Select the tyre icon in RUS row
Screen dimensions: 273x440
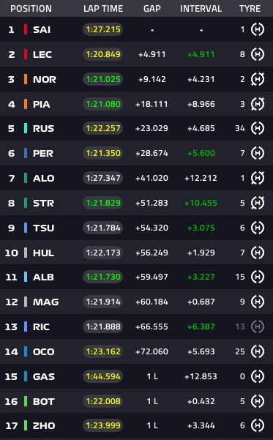258,128
